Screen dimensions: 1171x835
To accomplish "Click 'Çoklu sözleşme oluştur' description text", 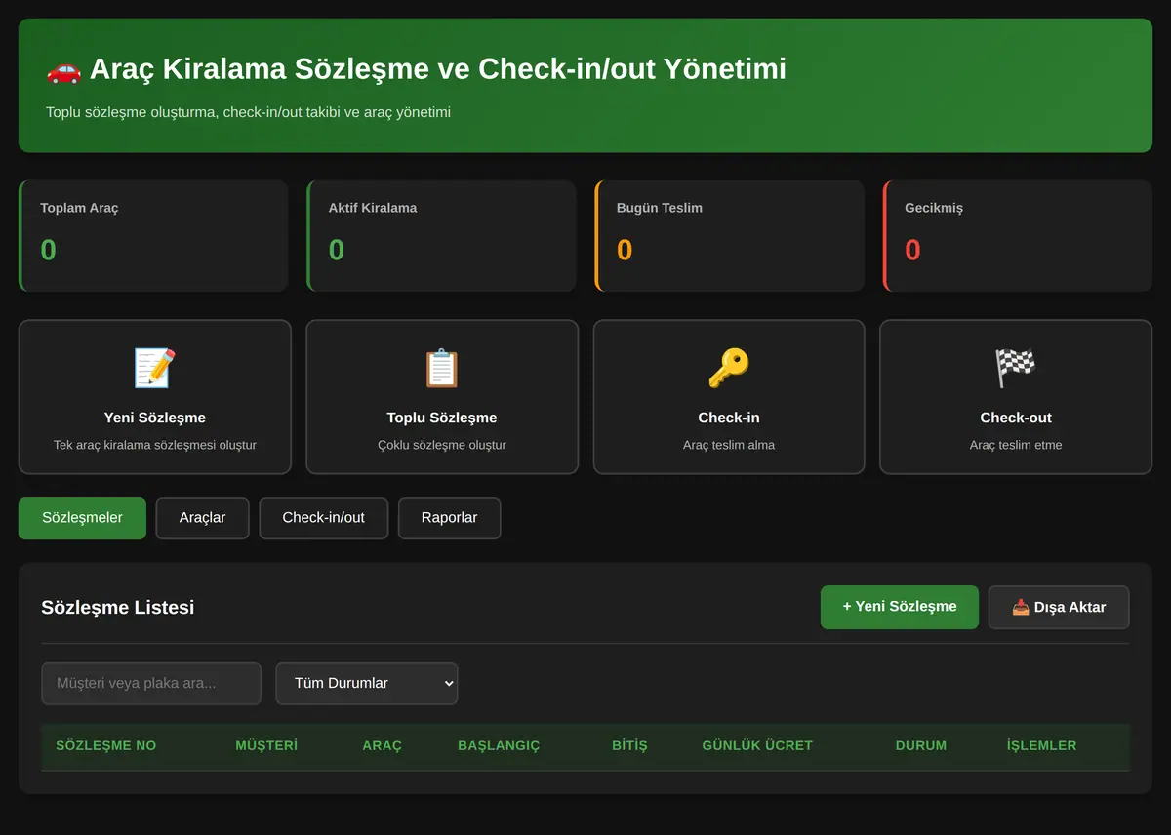I will pos(442,445).
